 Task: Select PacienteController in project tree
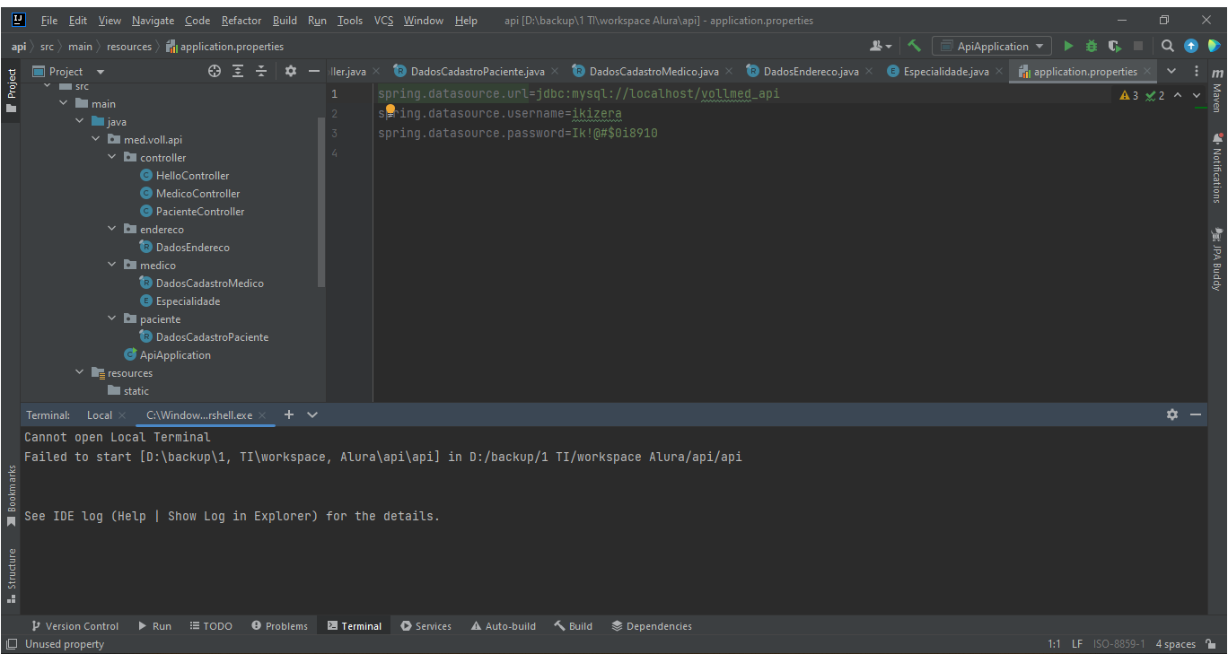[199, 211]
